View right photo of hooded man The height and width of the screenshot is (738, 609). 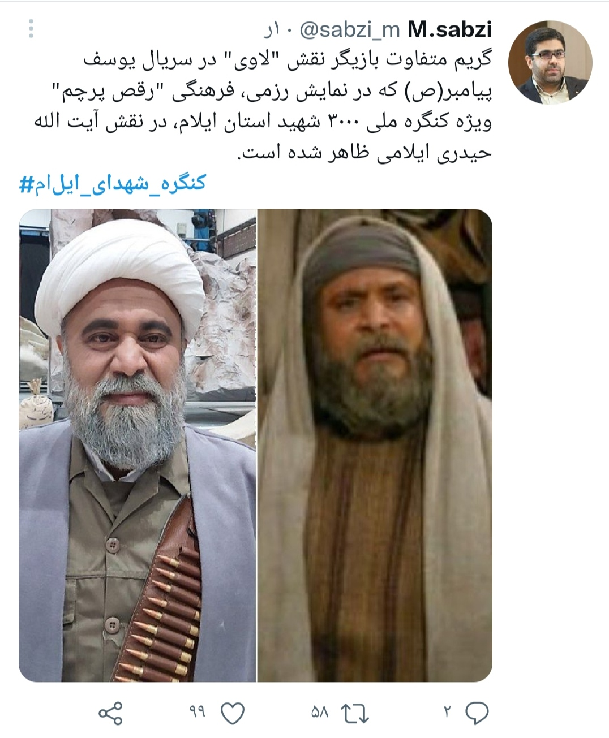coord(375,445)
